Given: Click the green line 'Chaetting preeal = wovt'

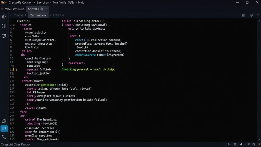Looking at the screenshot, I should pos(88,69).
